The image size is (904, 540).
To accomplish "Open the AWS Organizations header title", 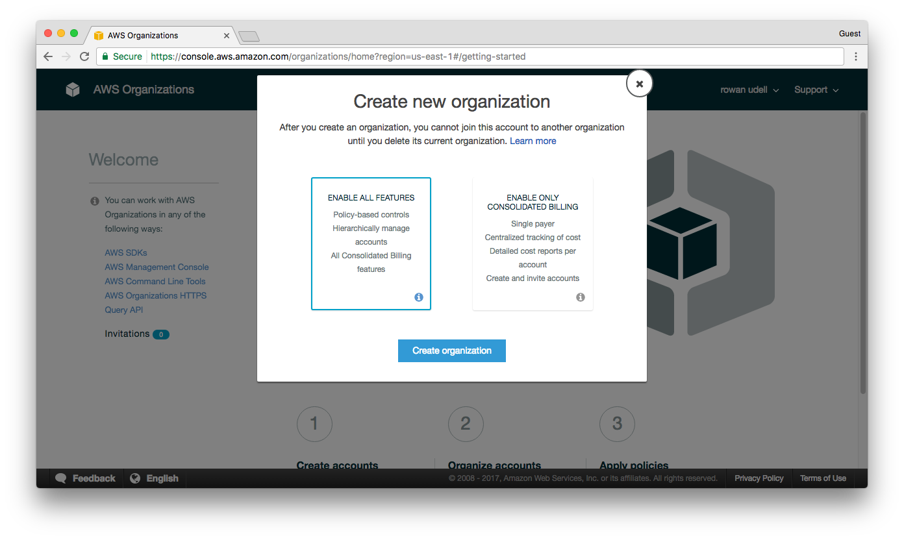I will coord(144,90).
